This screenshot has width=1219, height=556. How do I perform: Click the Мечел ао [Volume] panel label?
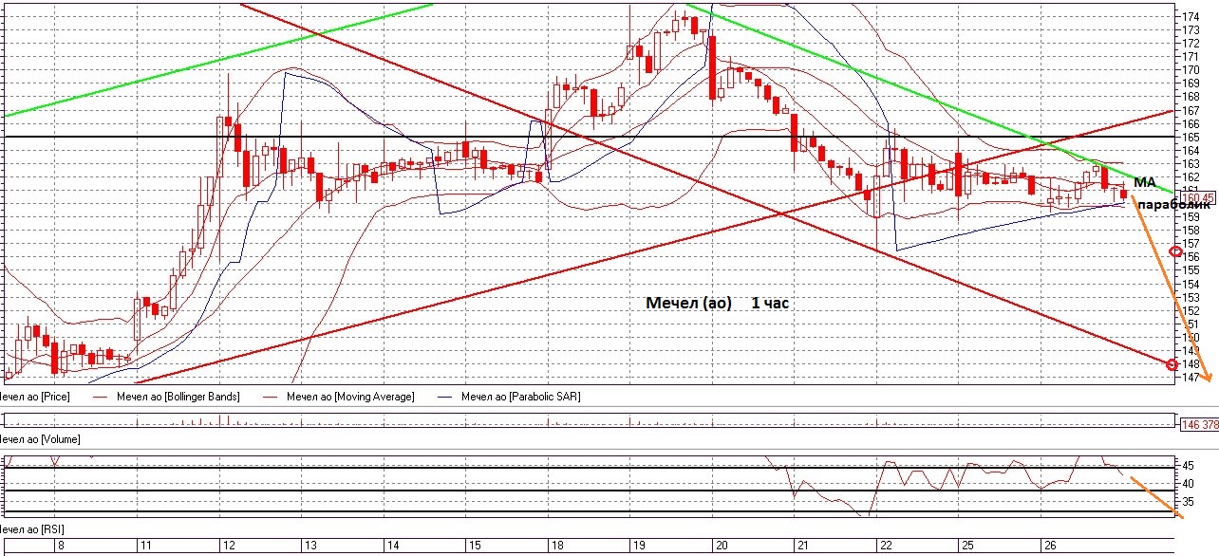coord(40,439)
